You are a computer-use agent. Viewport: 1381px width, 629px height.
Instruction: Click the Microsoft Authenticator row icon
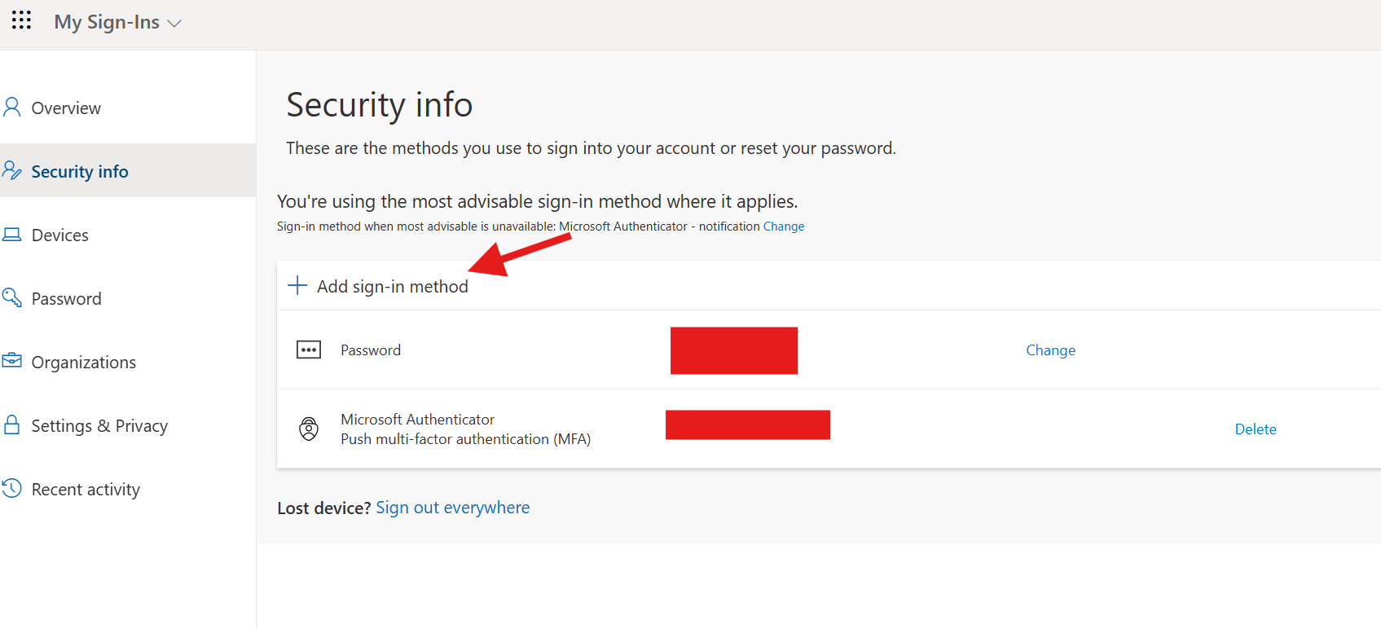309,429
